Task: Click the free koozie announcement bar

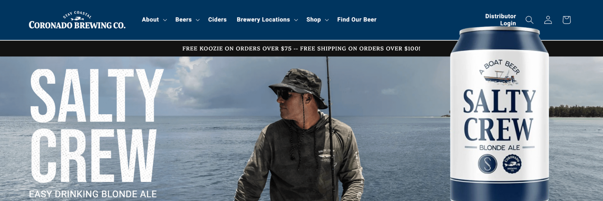Action: click(x=301, y=49)
